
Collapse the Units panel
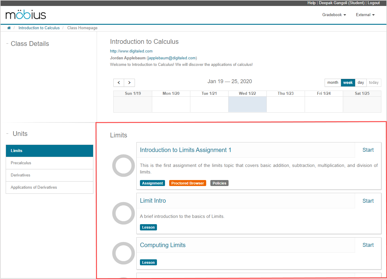pos(7,134)
